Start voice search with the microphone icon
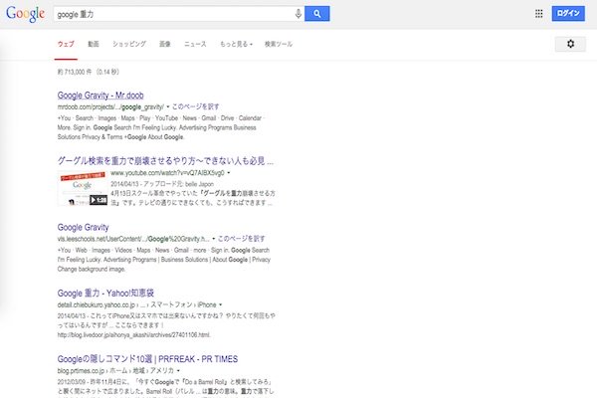 298,14
